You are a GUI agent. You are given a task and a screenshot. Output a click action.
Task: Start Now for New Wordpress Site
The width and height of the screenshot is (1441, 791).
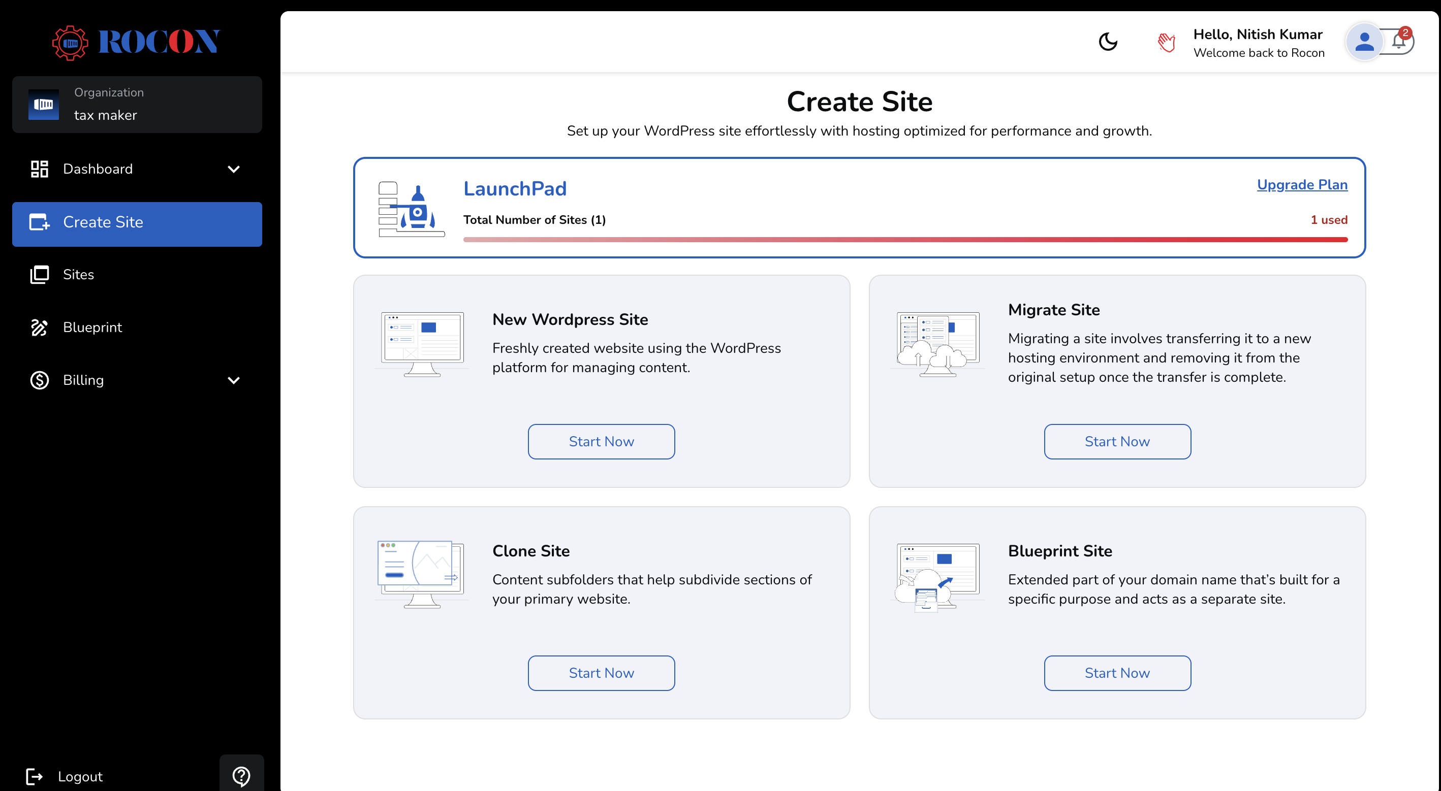[601, 441]
